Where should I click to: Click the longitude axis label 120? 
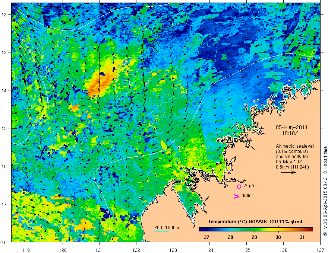[x=63, y=250]
